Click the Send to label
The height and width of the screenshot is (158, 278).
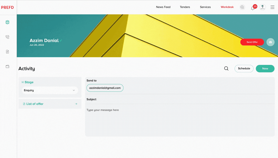click(91, 81)
